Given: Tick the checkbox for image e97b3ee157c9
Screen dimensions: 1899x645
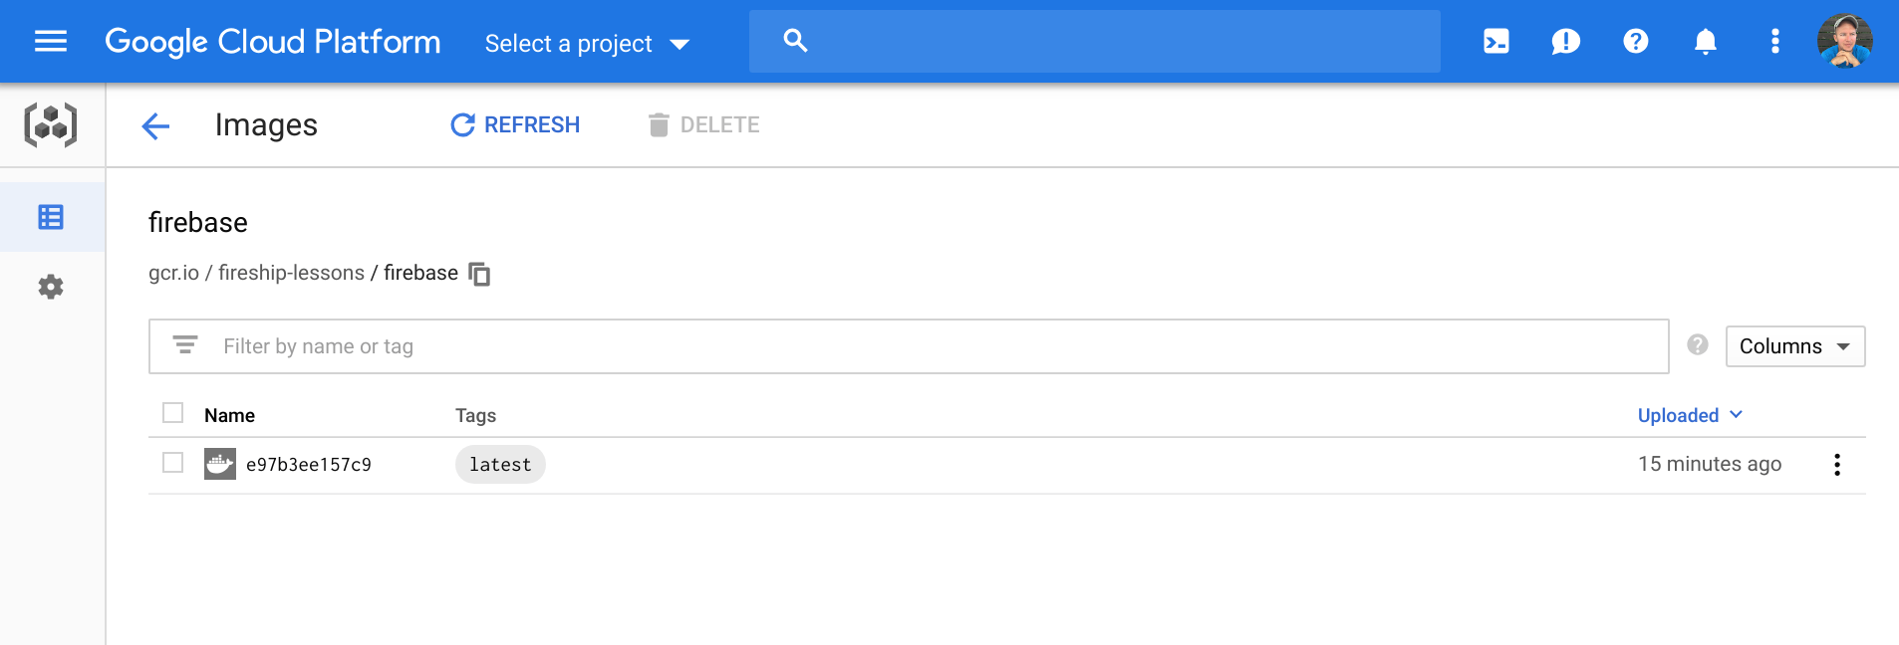Looking at the screenshot, I should [x=173, y=463].
